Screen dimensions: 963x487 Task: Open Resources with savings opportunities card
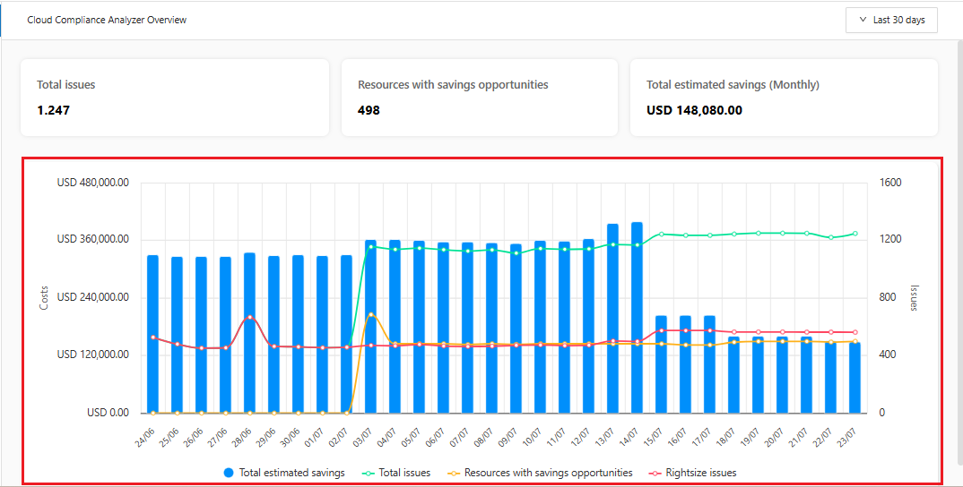point(479,98)
